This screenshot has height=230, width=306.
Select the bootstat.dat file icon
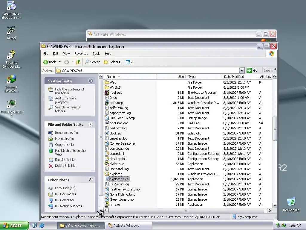coord(107,123)
